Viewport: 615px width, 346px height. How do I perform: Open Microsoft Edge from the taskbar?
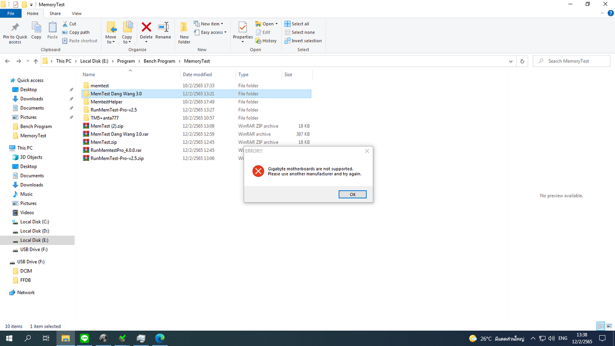pos(160,338)
